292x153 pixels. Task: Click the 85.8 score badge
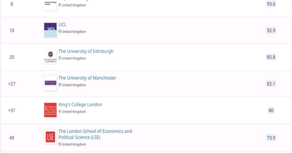click(x=271, y=57)
